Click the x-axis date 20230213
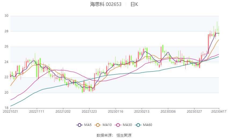This screenshot has height=138, width=228. click(142, 112)
